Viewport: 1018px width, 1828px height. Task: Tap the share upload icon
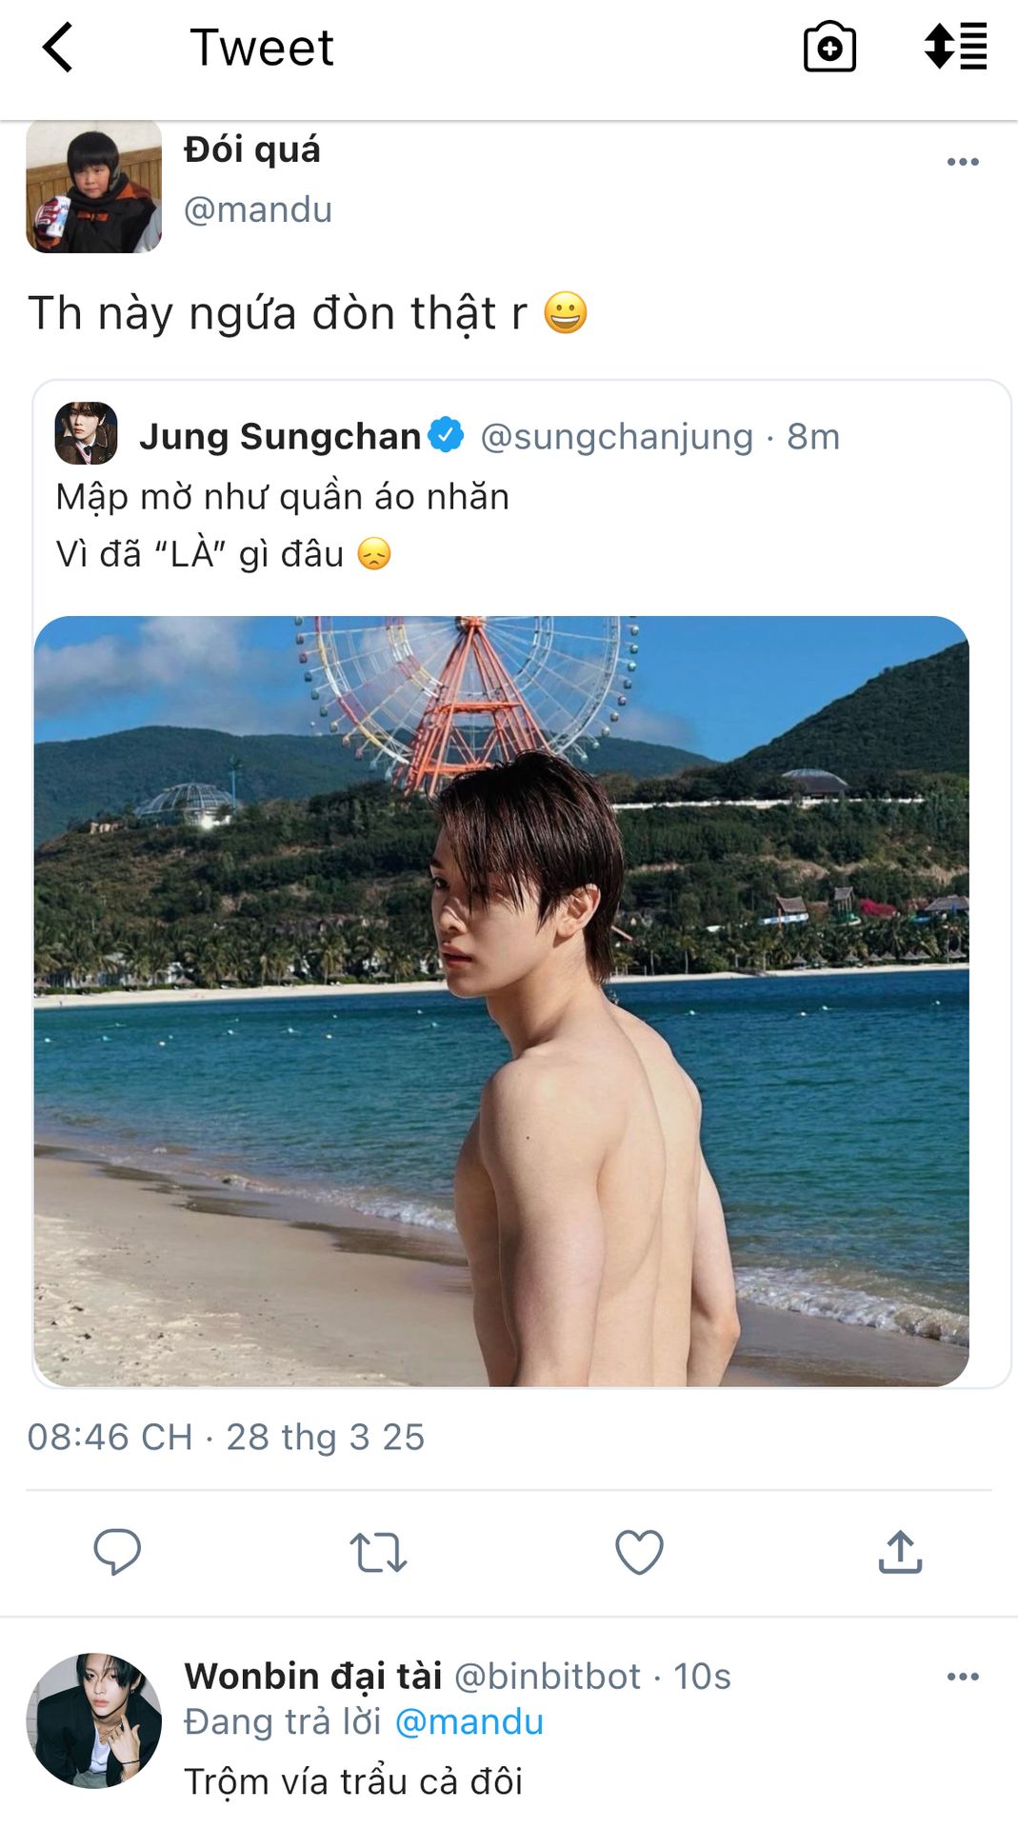pos(900,1552)
